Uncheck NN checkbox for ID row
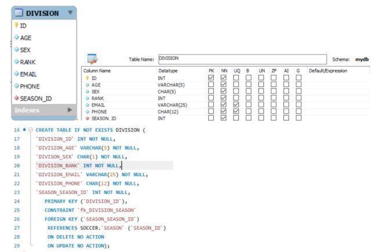This screenshot has height=252, width=386. 224,78
